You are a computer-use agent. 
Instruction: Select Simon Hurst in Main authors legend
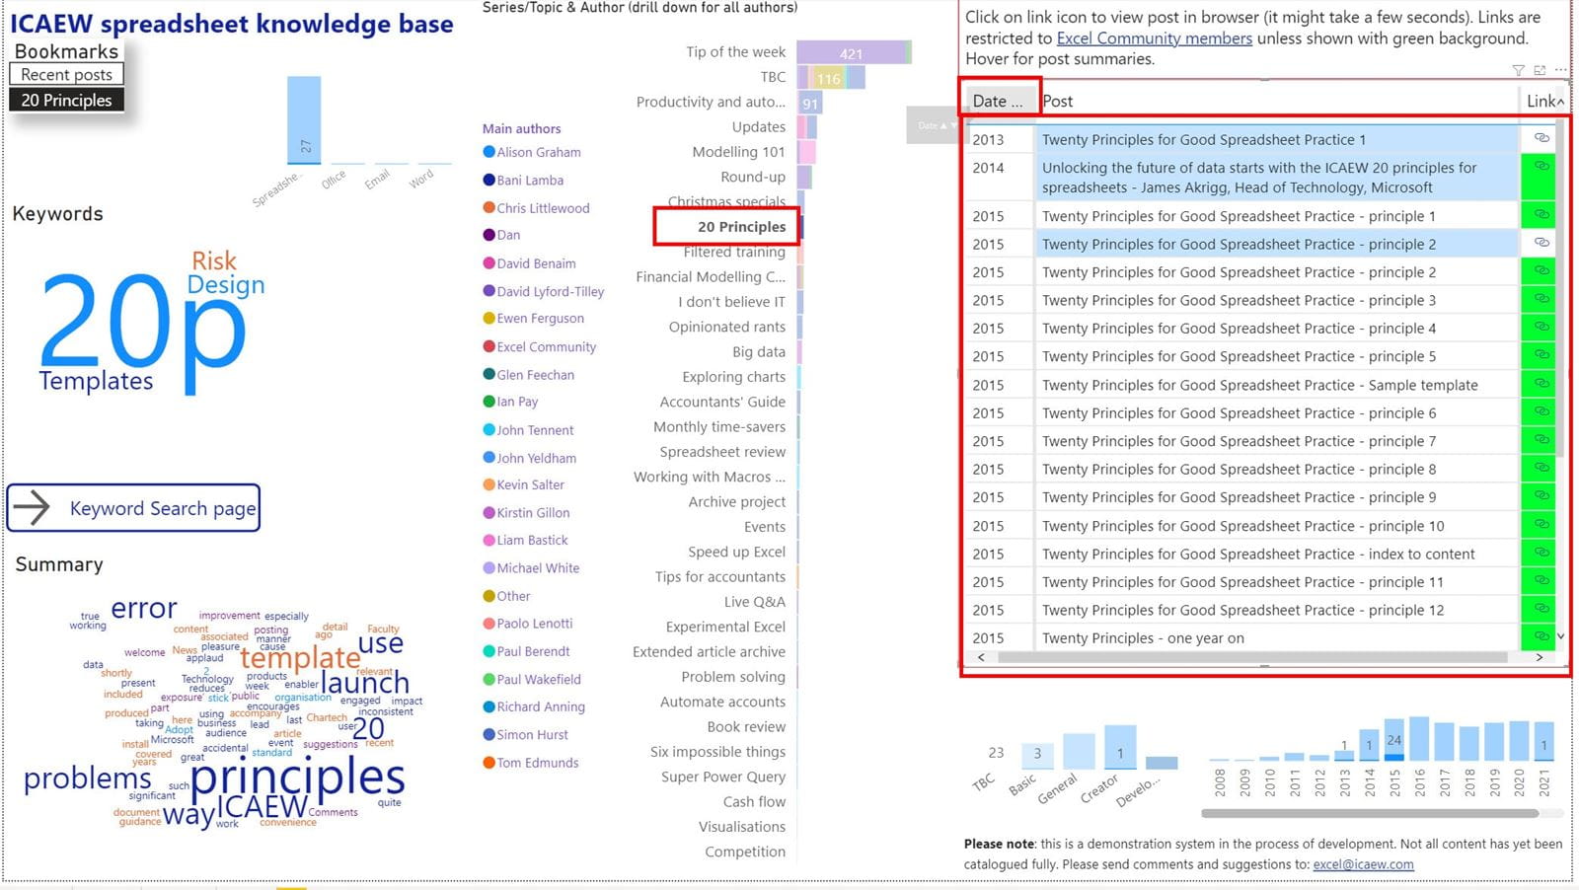point(532,734)
